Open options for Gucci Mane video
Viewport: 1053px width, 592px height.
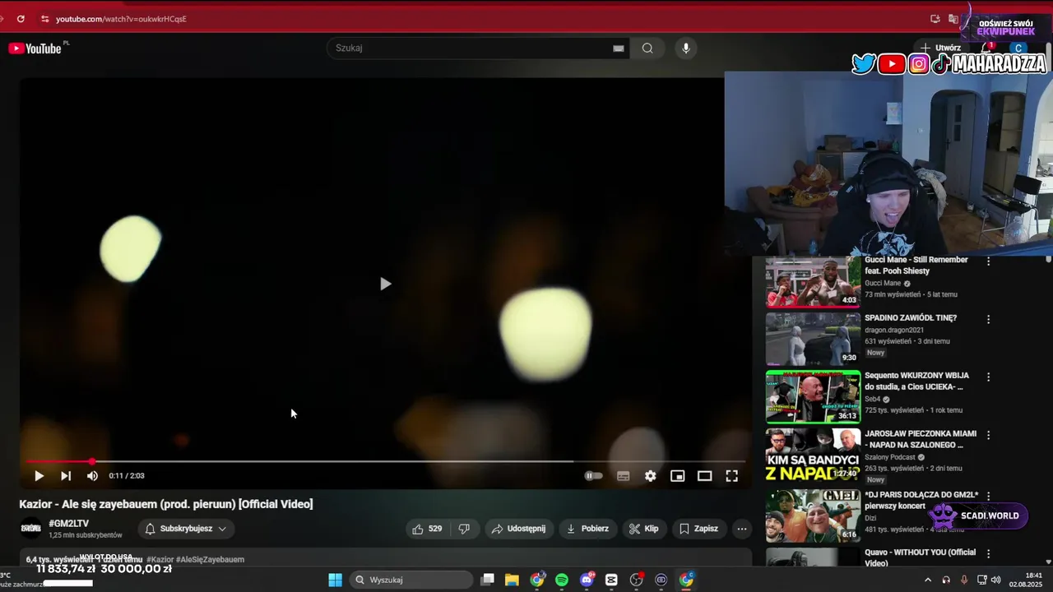point(989,261)
